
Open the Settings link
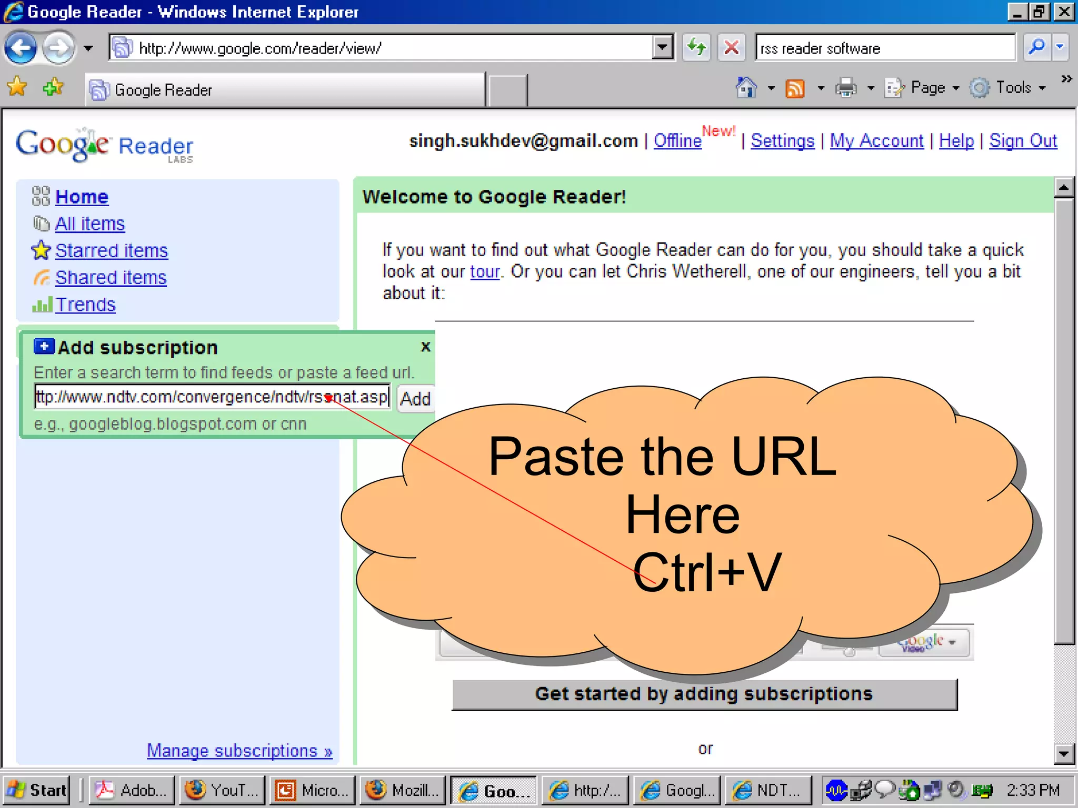(x=782, y=141)
